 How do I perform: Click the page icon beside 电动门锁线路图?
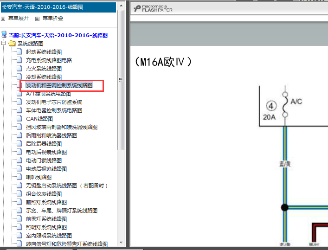click(x=19, y=160)
